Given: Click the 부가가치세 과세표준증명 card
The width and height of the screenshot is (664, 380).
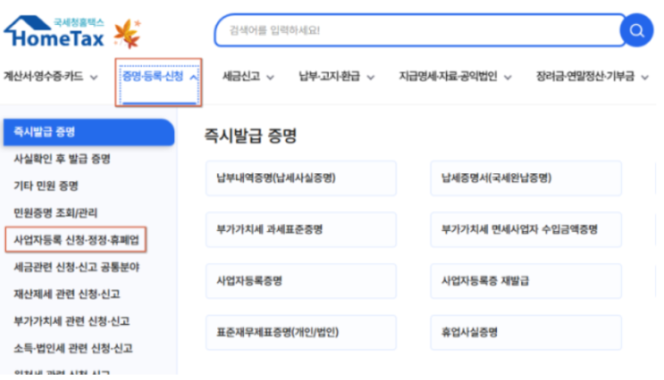Looking at the screenshot, I should click(x=301, y=229).
